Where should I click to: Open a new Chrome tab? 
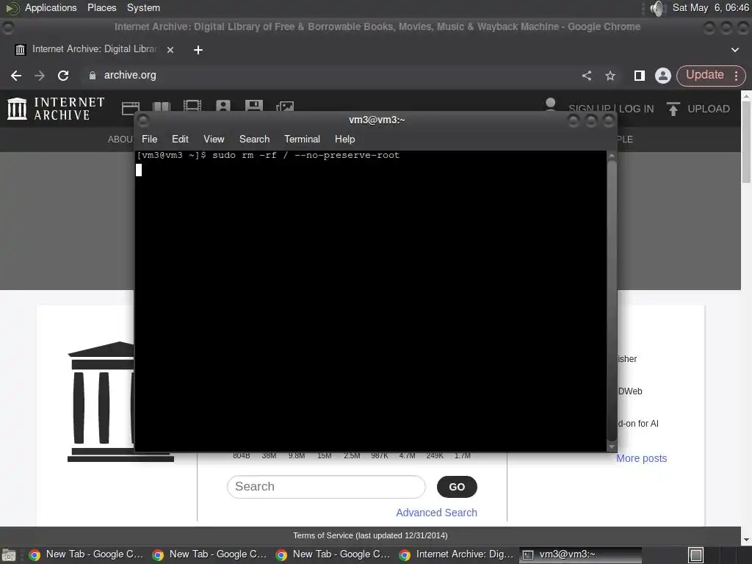click(198, 50)
